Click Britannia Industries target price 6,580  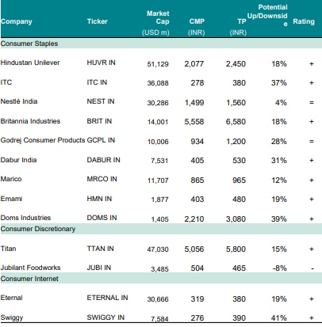click(x=236, y=122)
